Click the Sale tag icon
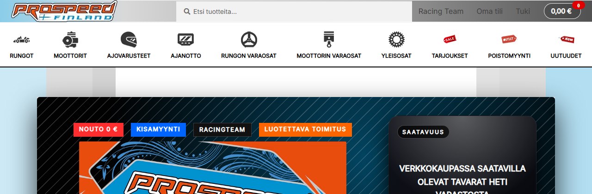The width and height of the screenshot is (592, 194). tap(450, 40)
